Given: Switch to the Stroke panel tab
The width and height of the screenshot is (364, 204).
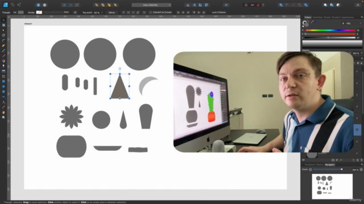Looking at the screenshot, I should pyautogui.click(x=327, y=17).
